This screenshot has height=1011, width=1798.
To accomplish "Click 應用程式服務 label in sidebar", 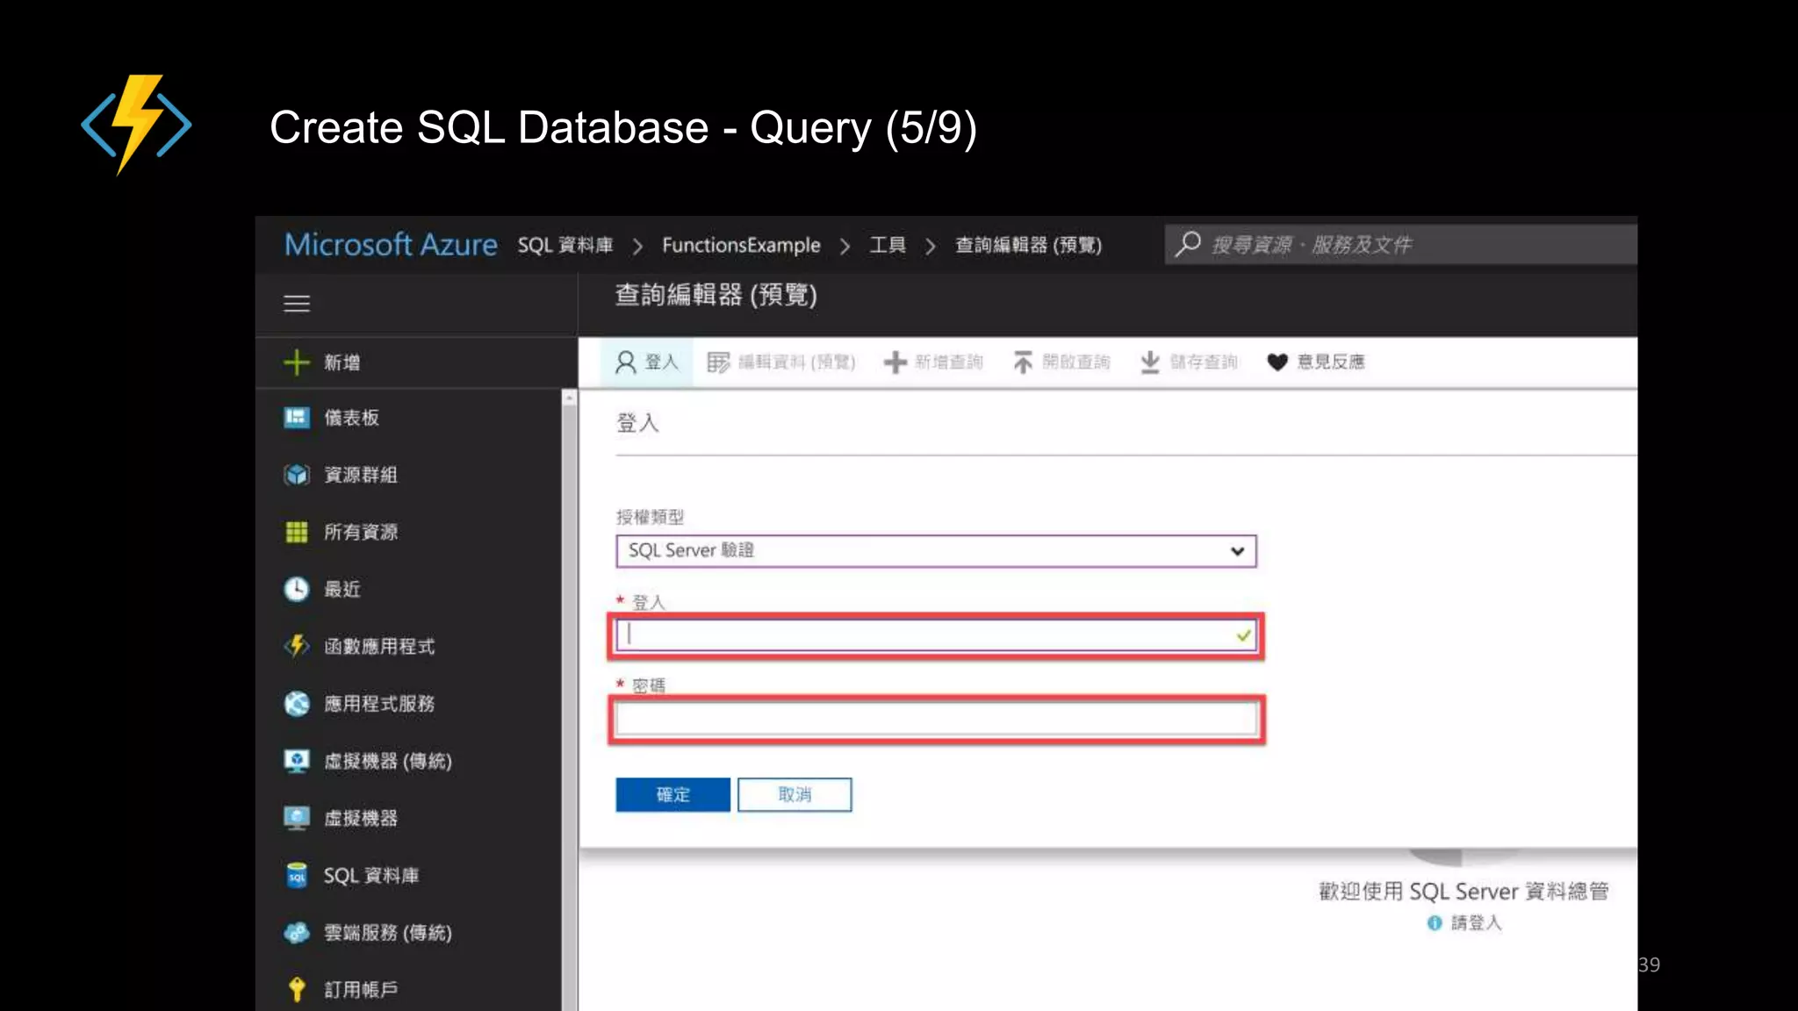I will [379, 704].
